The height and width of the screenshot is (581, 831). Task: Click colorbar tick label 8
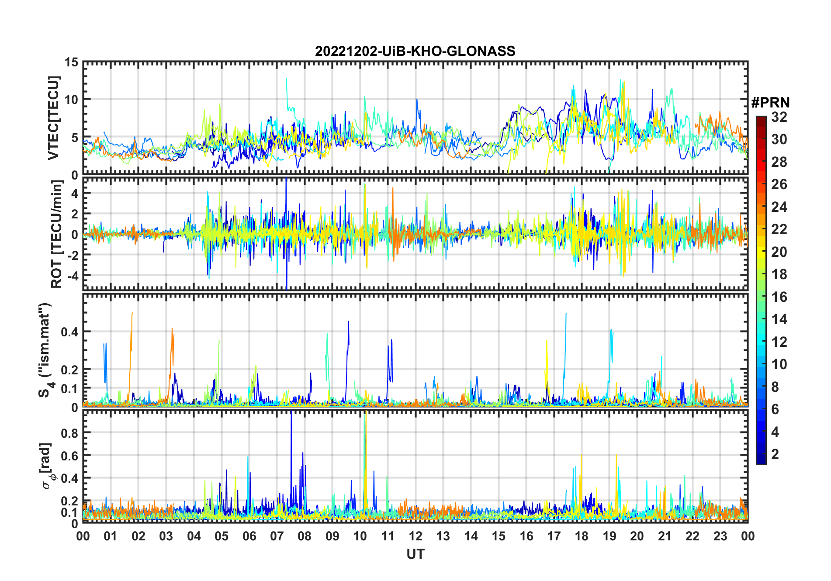775,387
